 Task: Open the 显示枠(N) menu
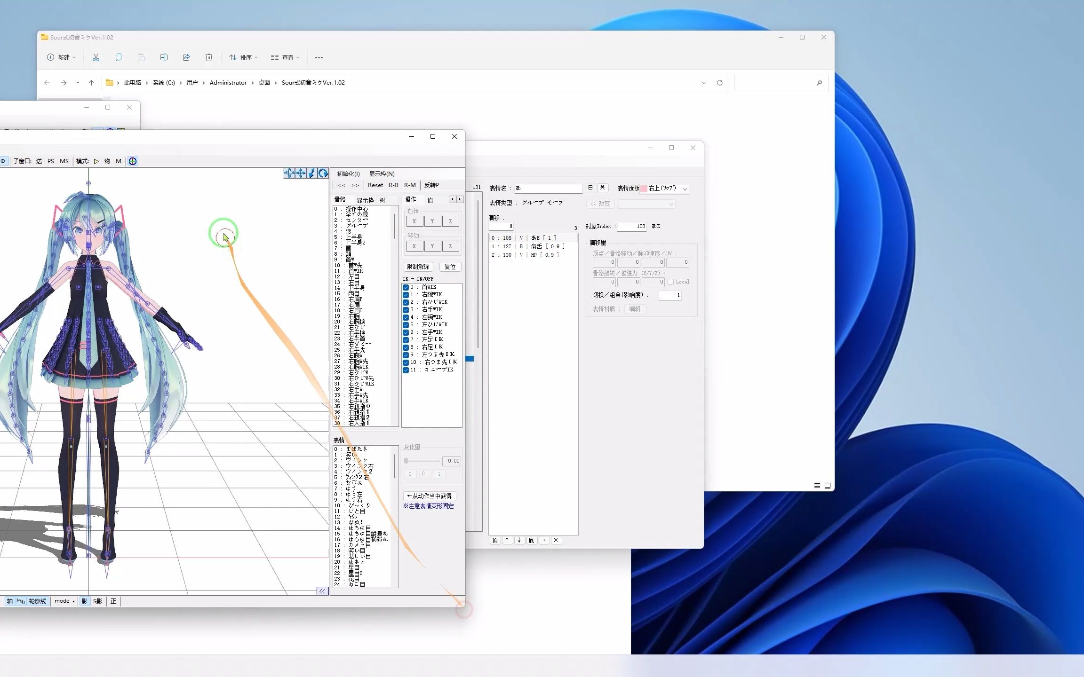[382, 174]
